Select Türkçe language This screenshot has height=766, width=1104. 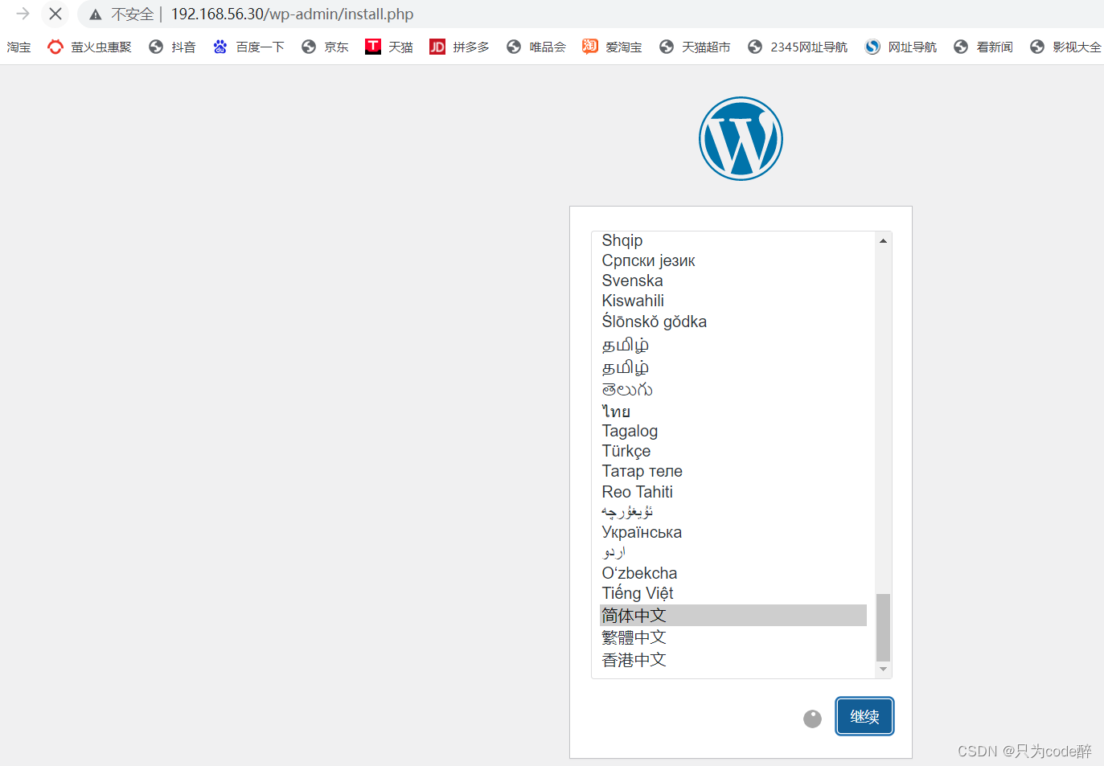coord(733,451)
